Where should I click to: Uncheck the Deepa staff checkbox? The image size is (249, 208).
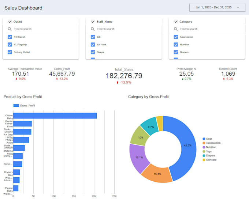pyautogui.click(x=93, y=52)
